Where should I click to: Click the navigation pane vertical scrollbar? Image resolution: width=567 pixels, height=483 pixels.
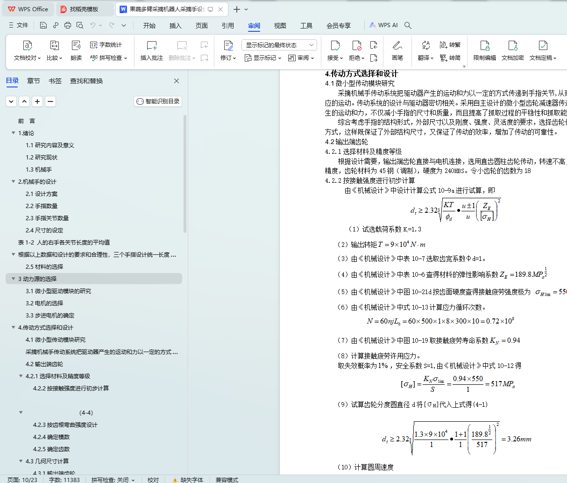tap(185, 174)
